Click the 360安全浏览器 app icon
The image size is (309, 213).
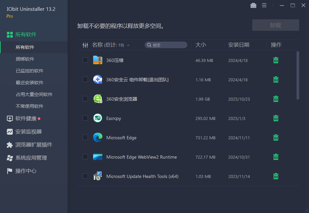pyautogui.click(x=98, y=99)
